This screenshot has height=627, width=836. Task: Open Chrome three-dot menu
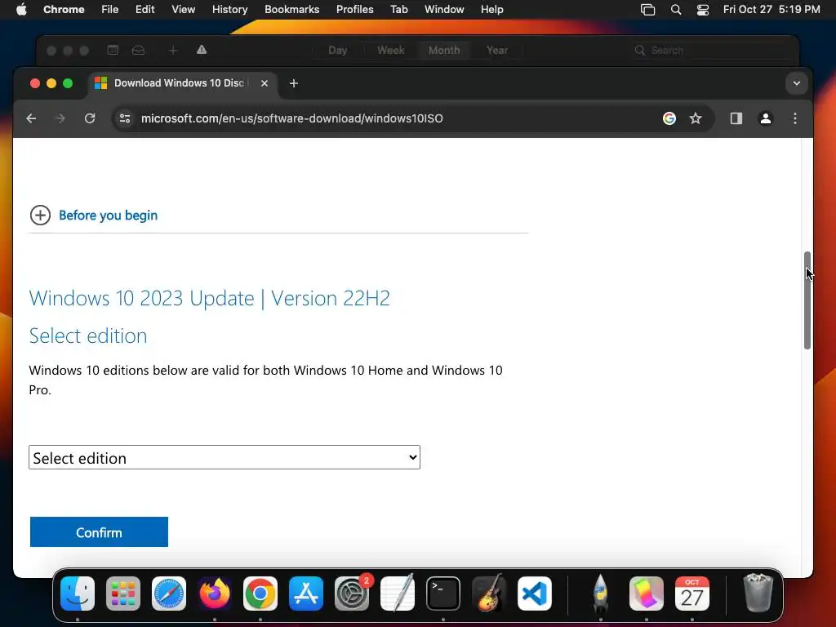point(795,118)
